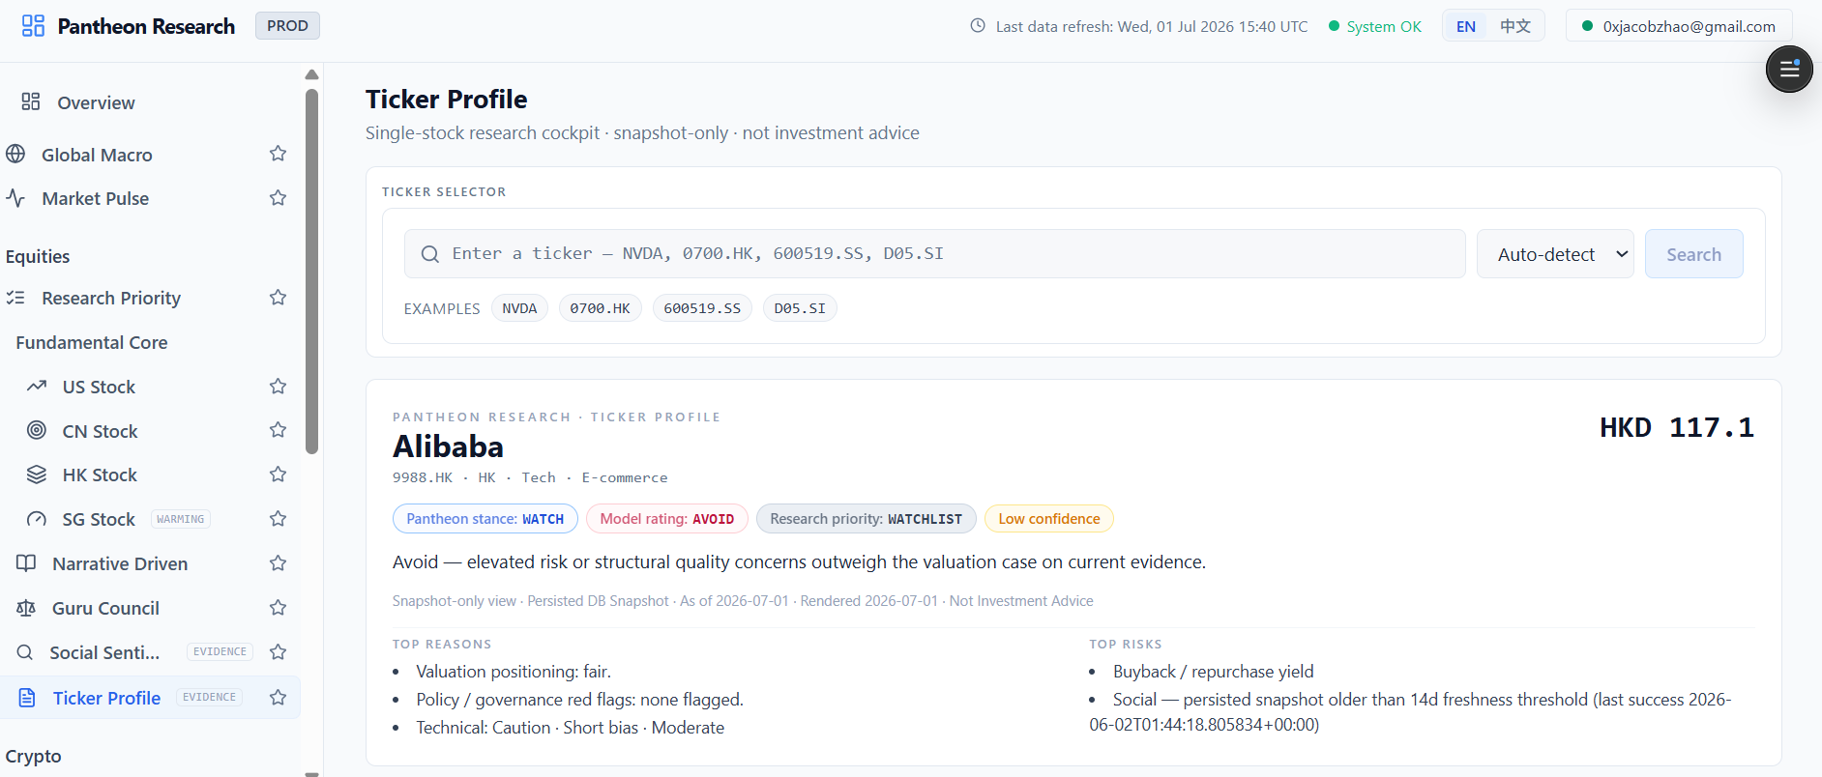Star the Ticker Profile page
Screen dimensions: 1822x777
point(278,698)
